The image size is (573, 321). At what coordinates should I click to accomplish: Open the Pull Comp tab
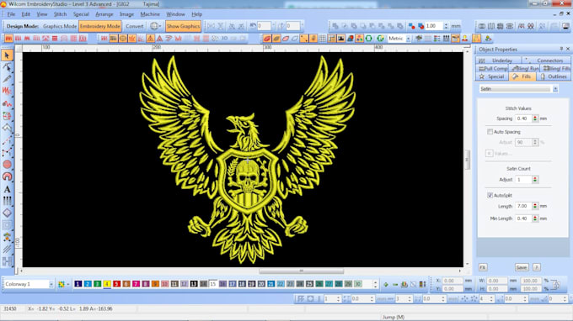click(x=492, y=69)
